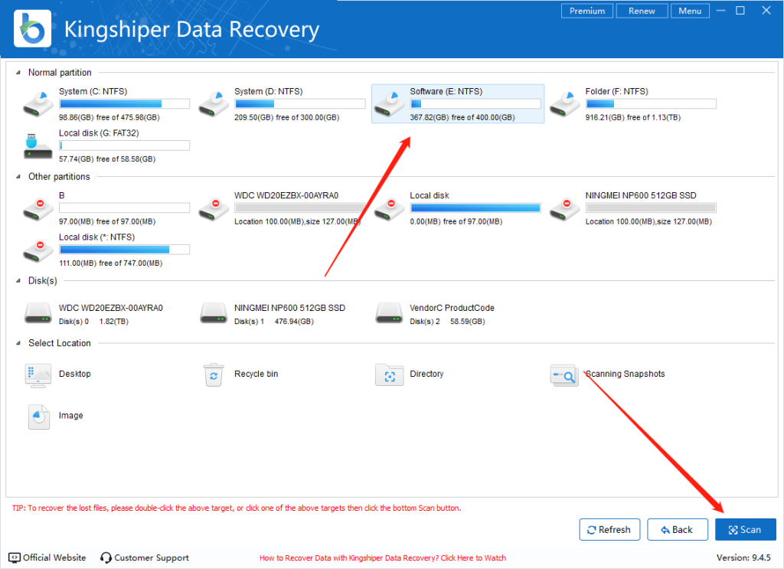The image size is (784, 569).
Task: Select WDC WD20EZBX partition icon under Other partitions
Action: [214, 209]
